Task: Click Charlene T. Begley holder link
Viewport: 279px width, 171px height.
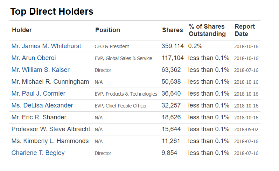Action: (38, 153)
